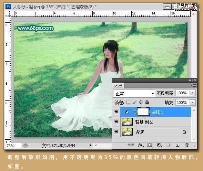This screenshot has width=203, height=171.
Task: Open the layers panel options menu
Action: click(194, 85)
